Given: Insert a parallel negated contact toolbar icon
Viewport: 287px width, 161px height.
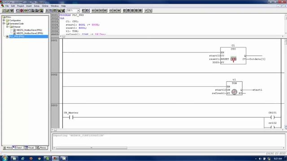Looking at the screenshot, I should click(105, 11).
